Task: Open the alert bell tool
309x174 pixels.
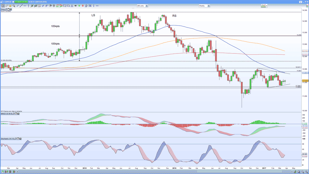Action: coord(10,6)
